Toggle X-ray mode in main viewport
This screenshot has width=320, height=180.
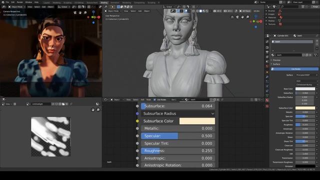(x=193, y=11)
